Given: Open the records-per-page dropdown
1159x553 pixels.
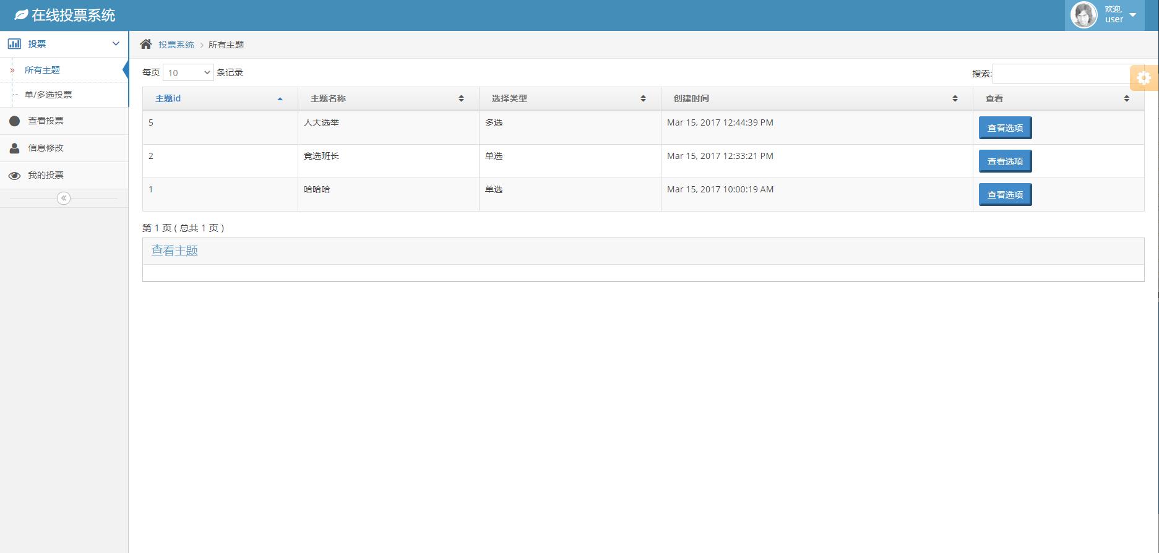Looking at the screenshot, I should [x=188, y=73].
